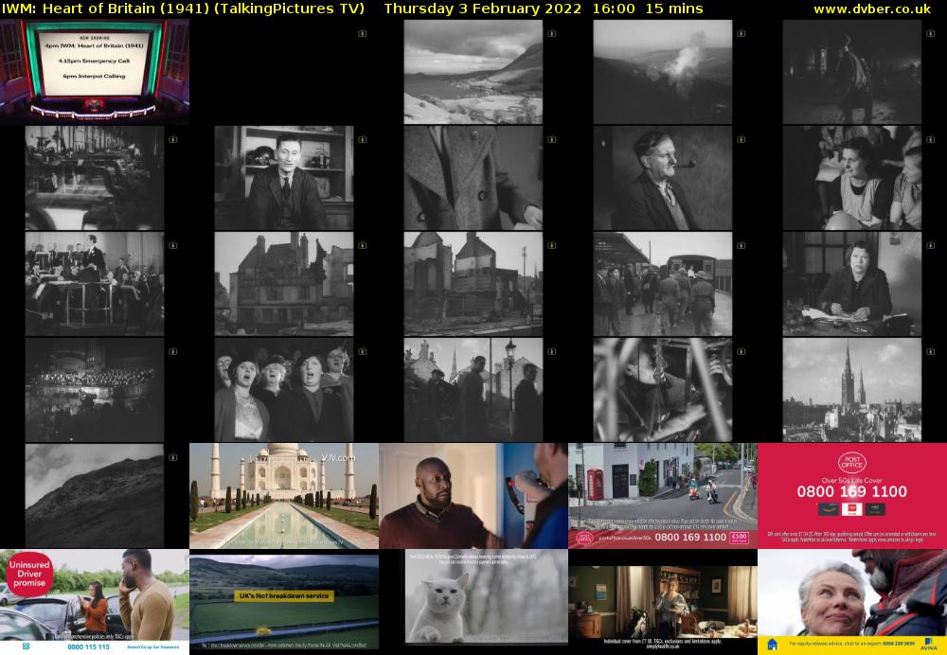Open the concert hall choir thumbnail

pyautogui.click(x=94, y=389)
